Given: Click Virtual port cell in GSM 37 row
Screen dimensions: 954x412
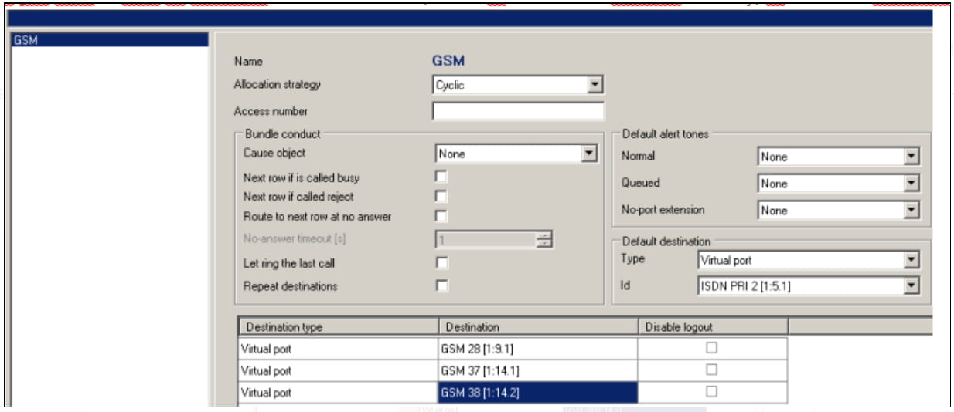Looking at the screenshot, I should (338, 370).
